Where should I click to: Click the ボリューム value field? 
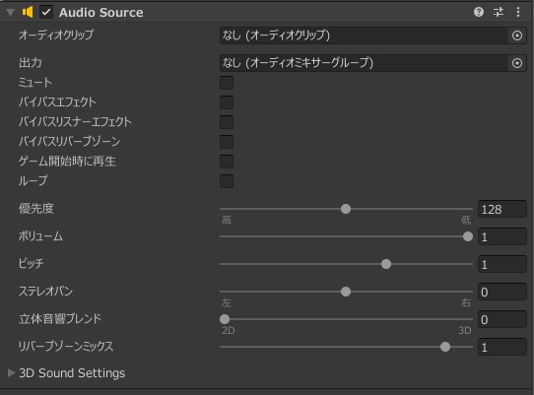point(502,236)
